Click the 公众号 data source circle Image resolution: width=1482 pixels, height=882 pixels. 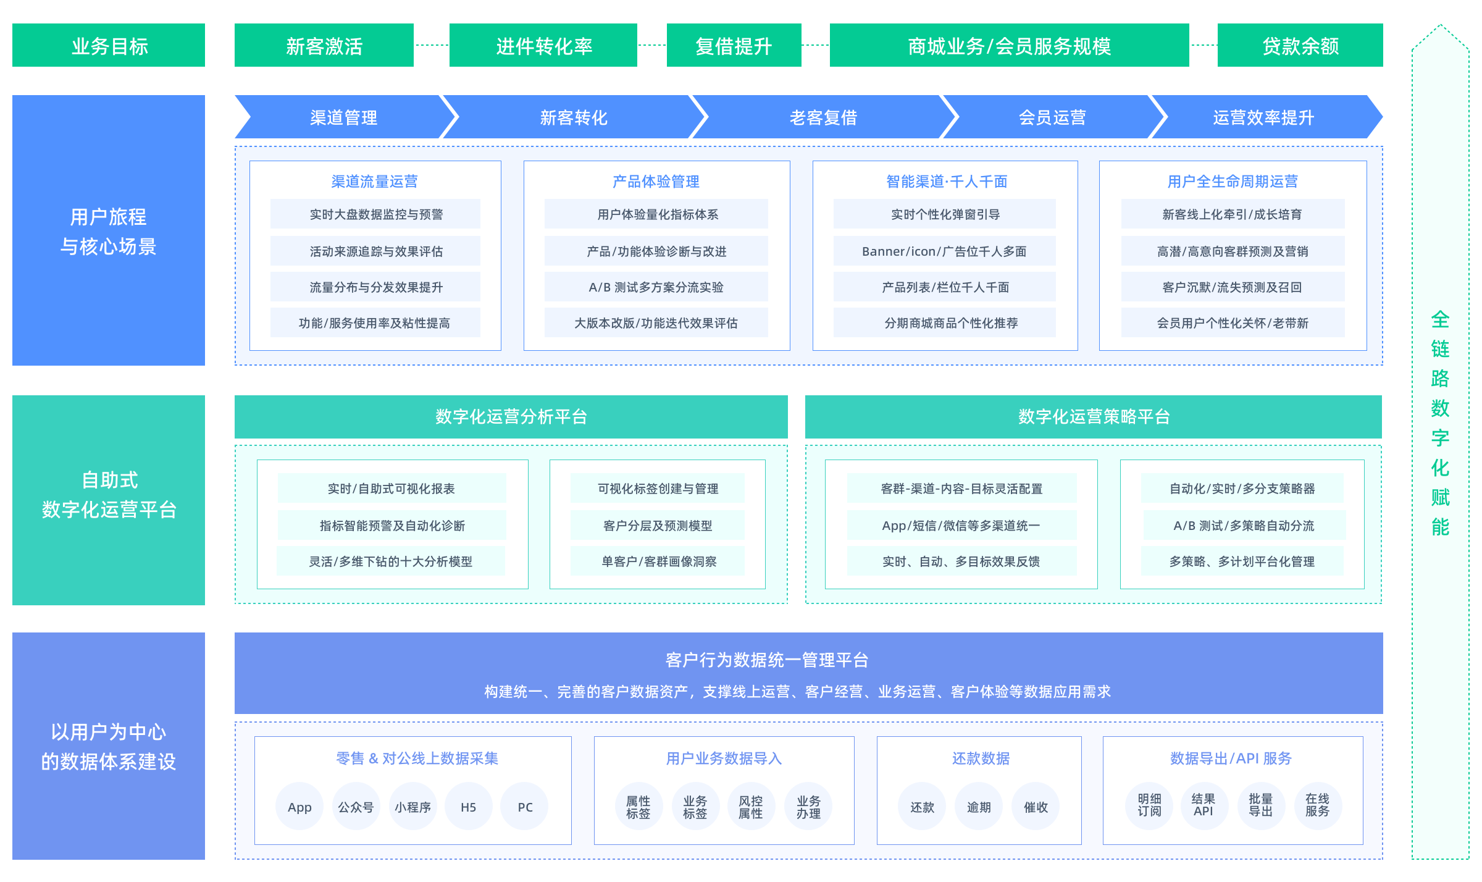[356, 807]
